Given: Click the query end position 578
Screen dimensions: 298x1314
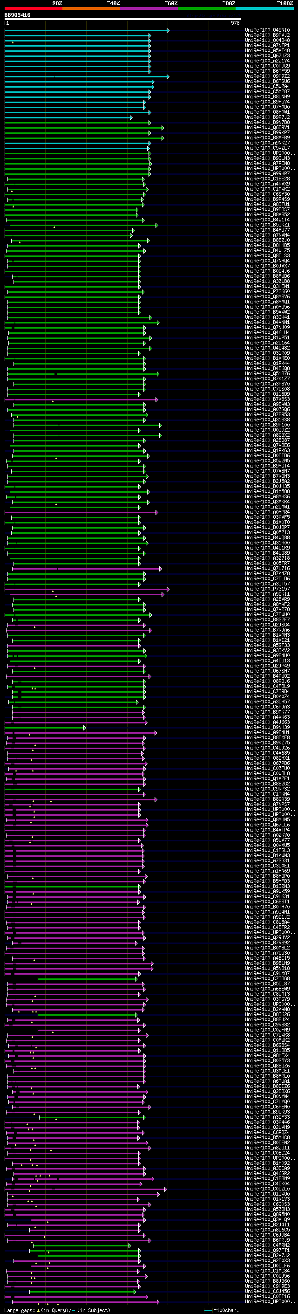Looking at the screenshot, I should coord(235,23).
